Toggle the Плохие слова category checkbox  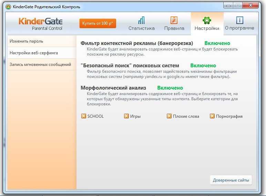tap(169, 116)
